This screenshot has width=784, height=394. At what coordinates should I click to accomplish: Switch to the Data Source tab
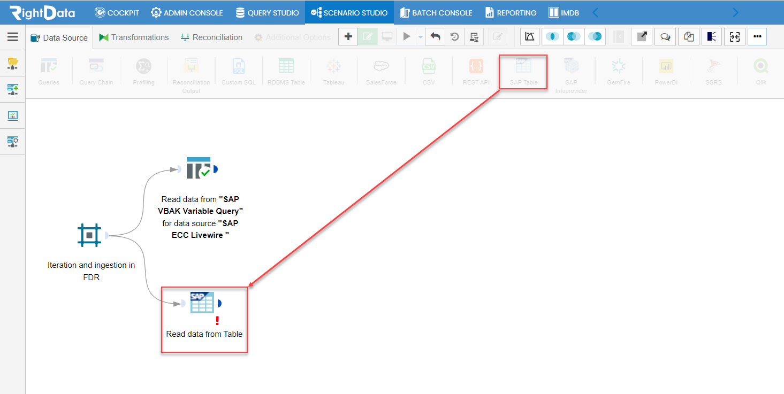click(x=59, y=37)
